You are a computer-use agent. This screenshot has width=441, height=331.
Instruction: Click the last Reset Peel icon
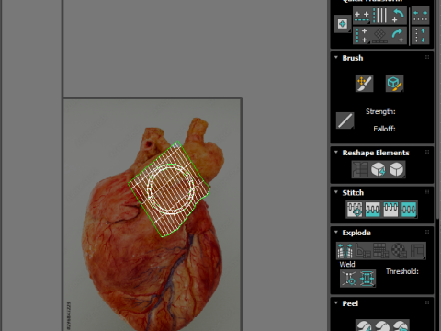pyautogui.click(x=401, y=325)
